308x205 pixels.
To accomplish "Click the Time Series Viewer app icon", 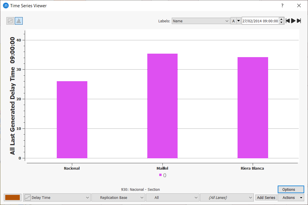I will (6, 6).
